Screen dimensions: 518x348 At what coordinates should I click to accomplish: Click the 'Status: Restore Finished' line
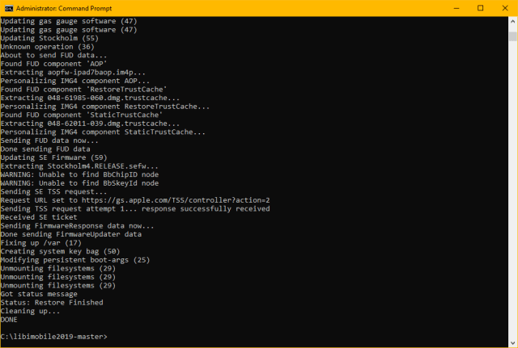point(52,302)
